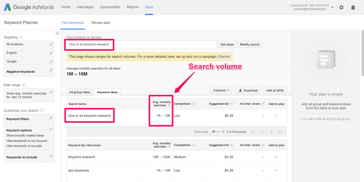This screenshot has width=364, height=182.
Task: Select the Keyword ideas tab
Action: coord(107,92)
